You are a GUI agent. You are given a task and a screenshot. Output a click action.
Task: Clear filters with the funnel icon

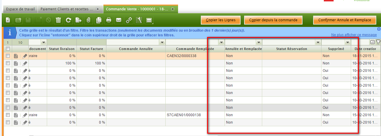[378, 42]
